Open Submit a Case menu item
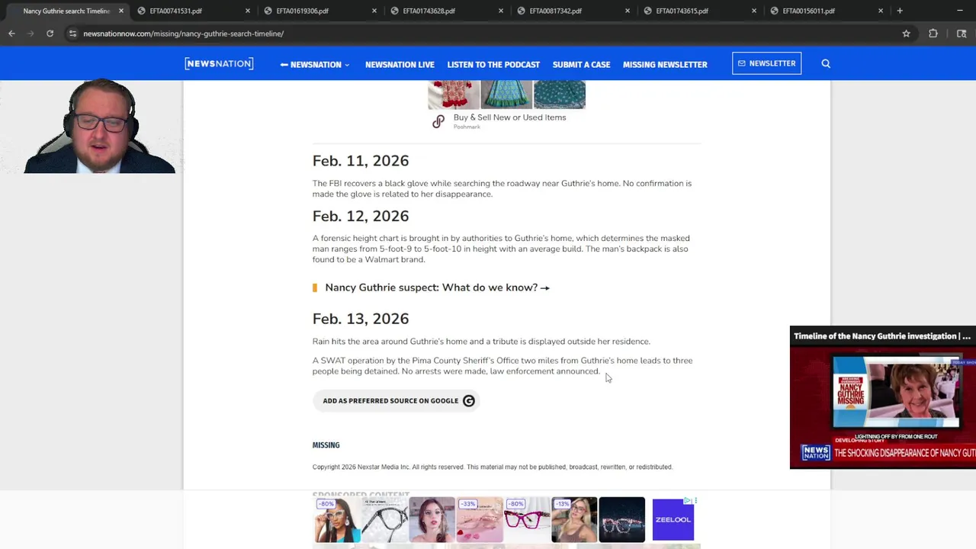The height and width of the screenshot is (549, 976). (x=581, y=65)
